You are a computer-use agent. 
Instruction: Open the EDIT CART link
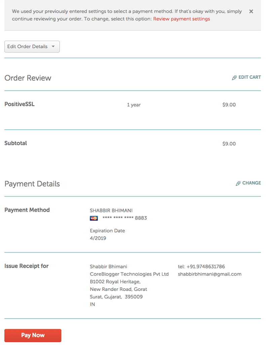point(246,77)
